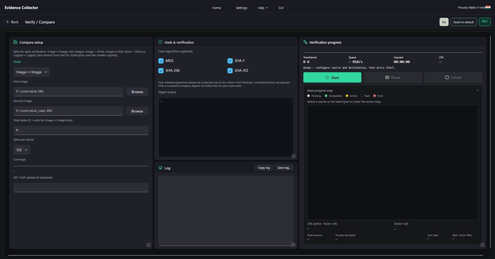Click resize grip of Compare setup panel
The width and height of the screenshot is (495, 259).
[149, 245]
